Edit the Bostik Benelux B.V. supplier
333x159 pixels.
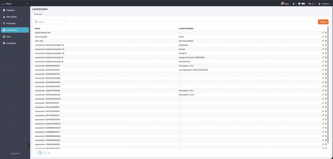pos(323,32)
